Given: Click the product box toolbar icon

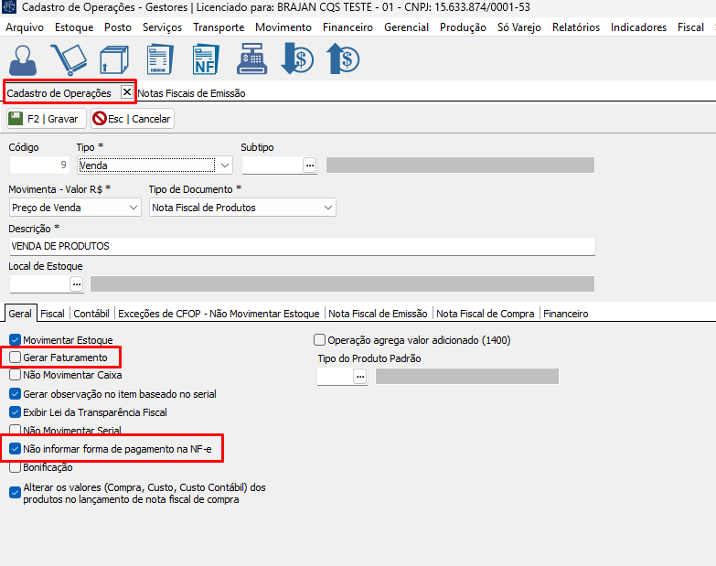Looking at the screenshot, I should tap(112, 59).
